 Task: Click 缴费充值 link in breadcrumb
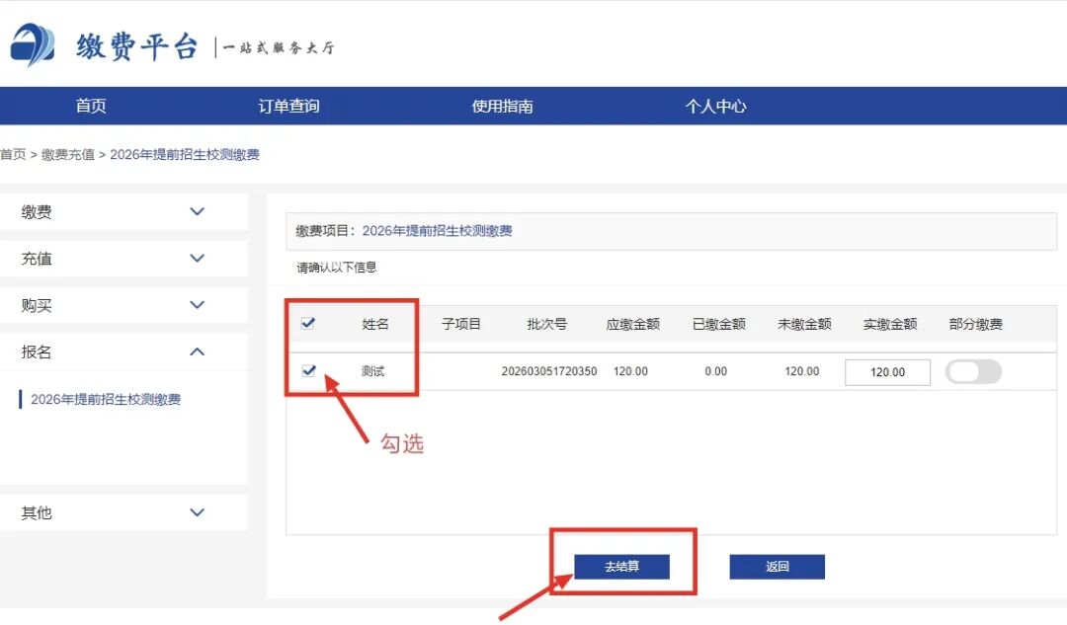click(68, 155)
